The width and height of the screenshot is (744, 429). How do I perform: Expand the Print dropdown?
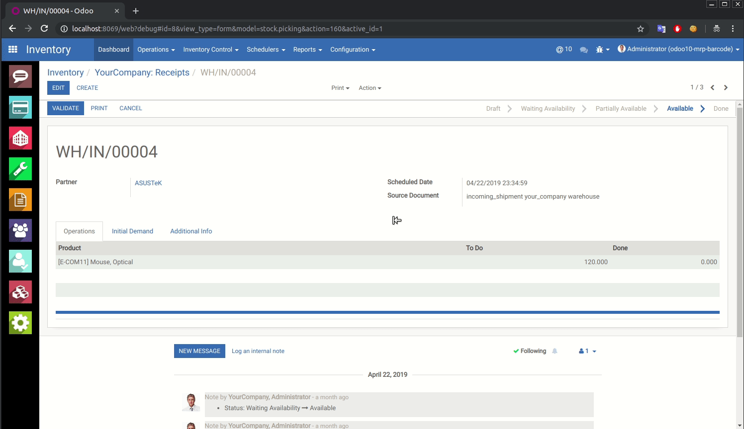(340, 88)
